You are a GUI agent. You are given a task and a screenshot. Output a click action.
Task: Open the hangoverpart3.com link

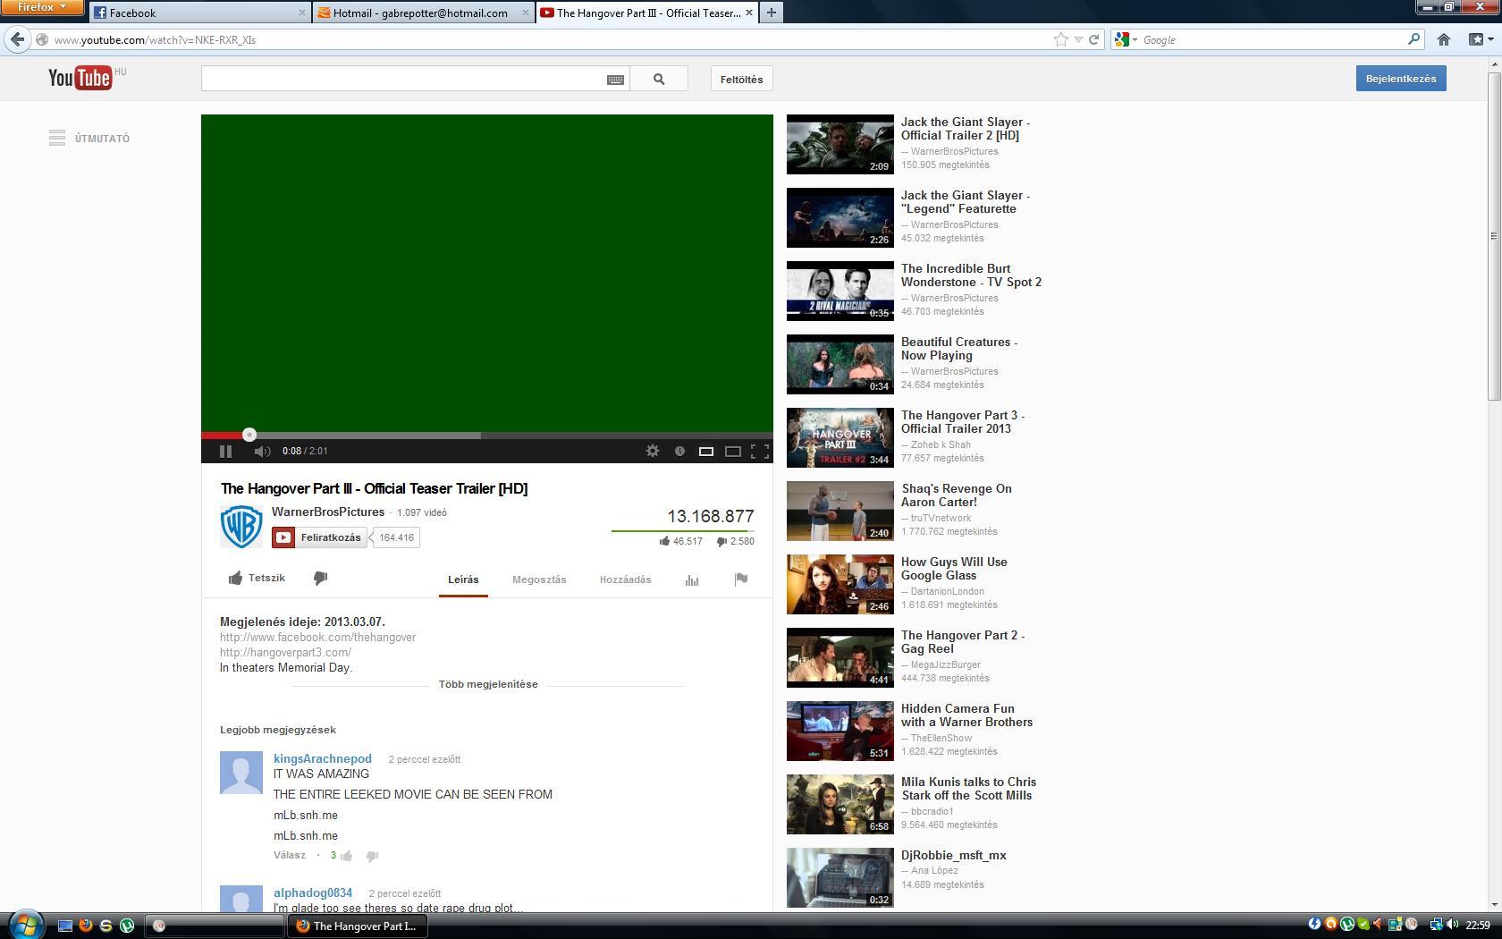pyautogui.click(x=285, y=653)
